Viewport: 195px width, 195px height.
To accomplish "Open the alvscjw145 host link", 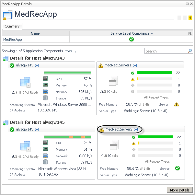I will pos(25,129).
